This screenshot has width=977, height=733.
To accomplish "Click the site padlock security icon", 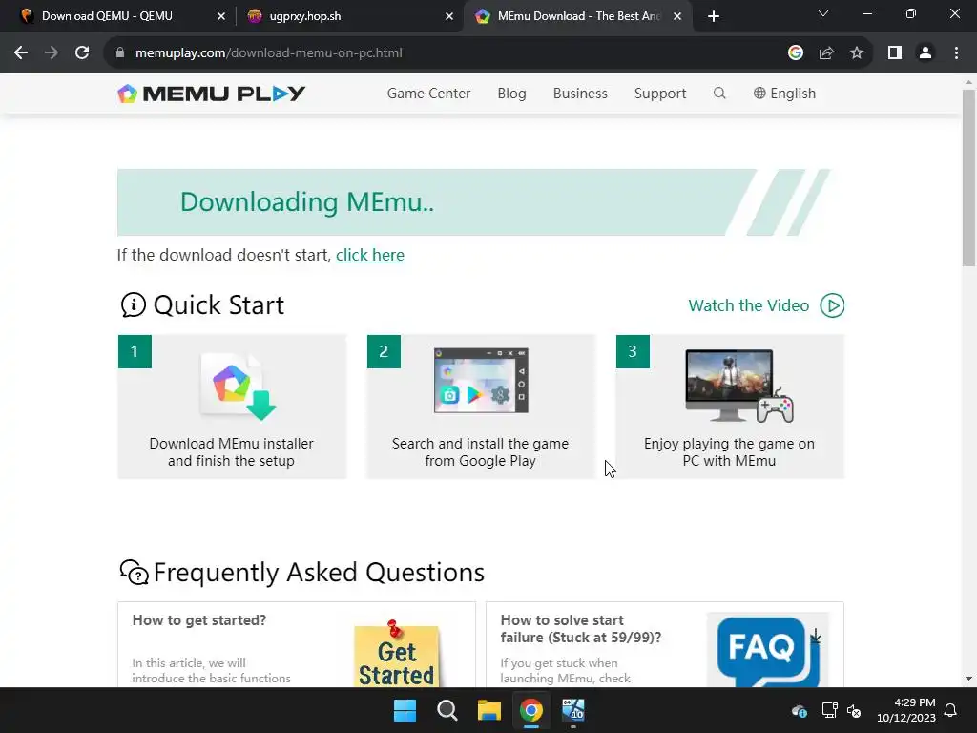I will tap(120, 53).
